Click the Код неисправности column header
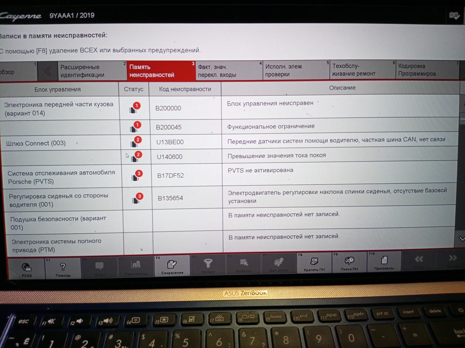 point(185,89)
